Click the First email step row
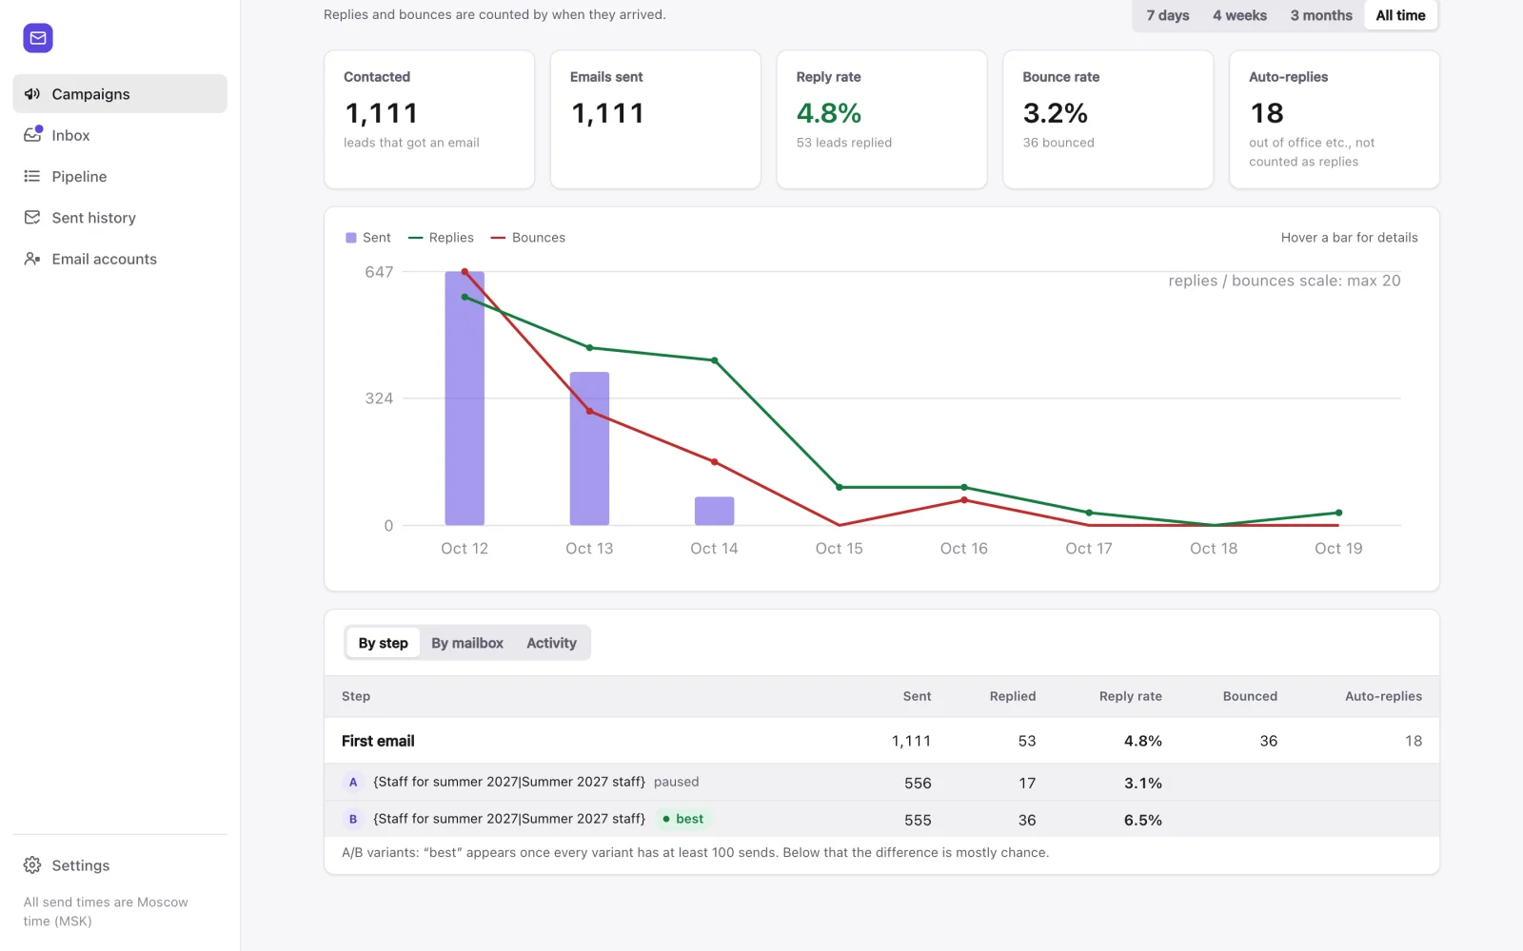 click(881, 741)
